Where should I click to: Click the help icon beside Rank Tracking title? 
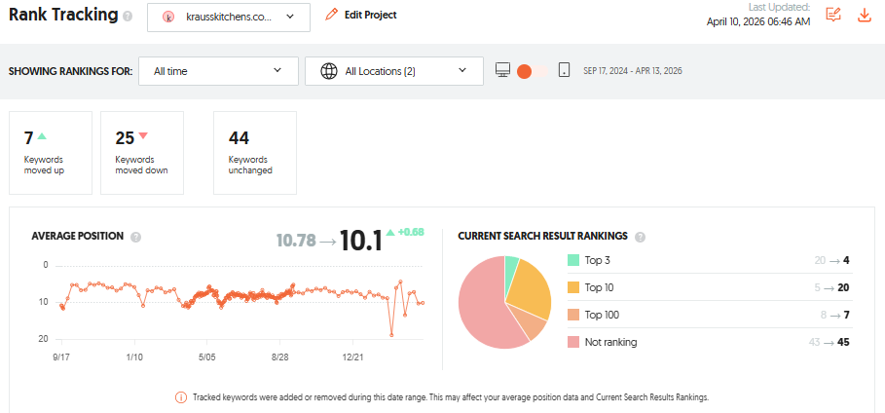click(128, 16)
